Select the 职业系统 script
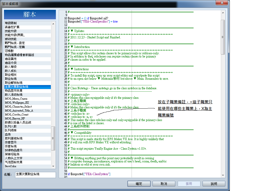This screenshot has width=264, height=191. 28,79
